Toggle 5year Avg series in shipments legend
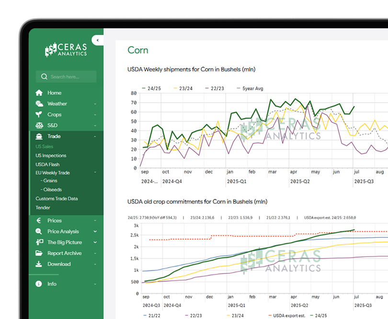The width and height of the screenshot is (388, 319). point(250,88)
